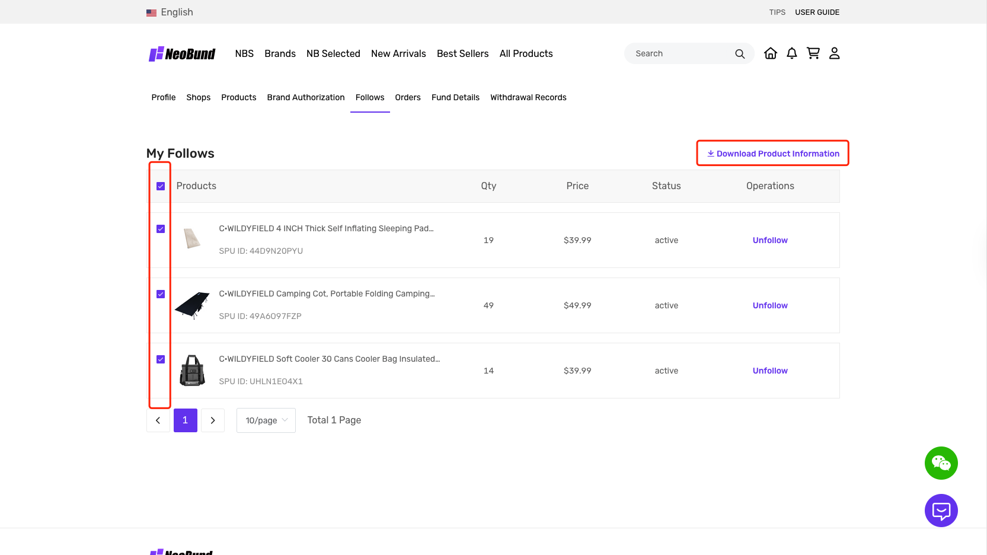Open Best Sellers menu item
Viewport: 987px width, 555px height.
click(x=463, y=54)
